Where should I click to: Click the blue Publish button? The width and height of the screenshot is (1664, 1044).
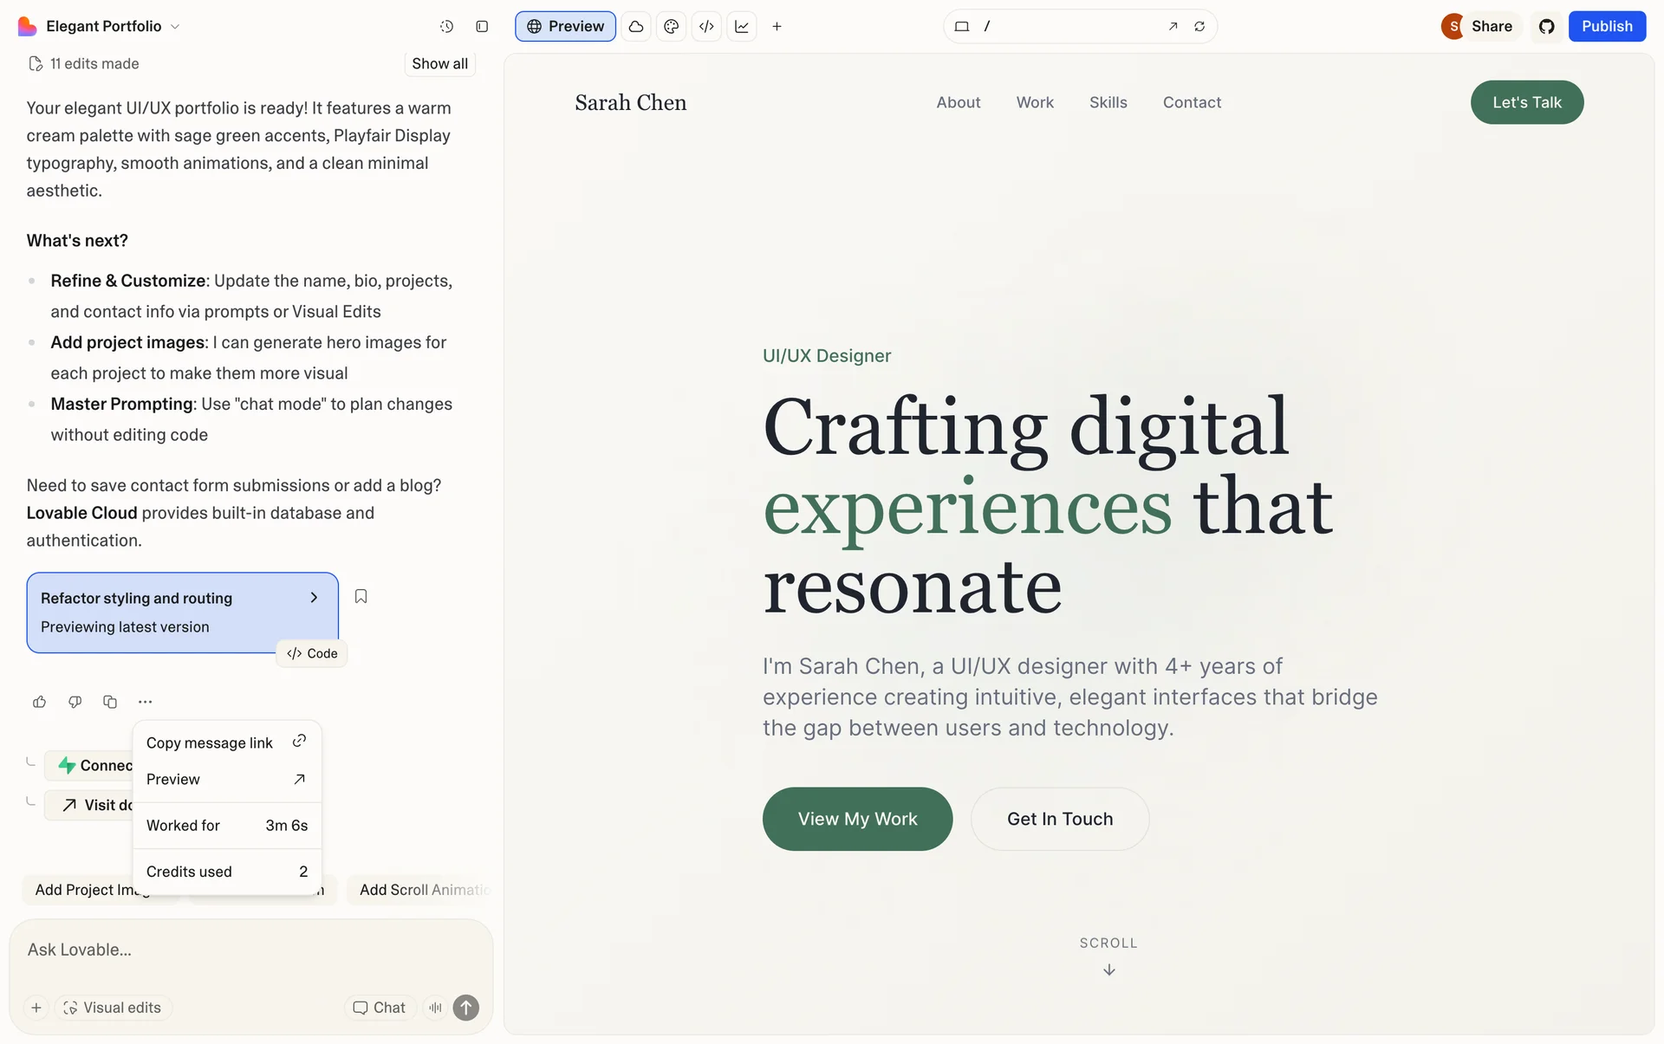pos(1606,27)
